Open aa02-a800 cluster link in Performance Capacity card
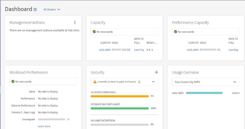This screenshot has height=129, width=245. 193,50
